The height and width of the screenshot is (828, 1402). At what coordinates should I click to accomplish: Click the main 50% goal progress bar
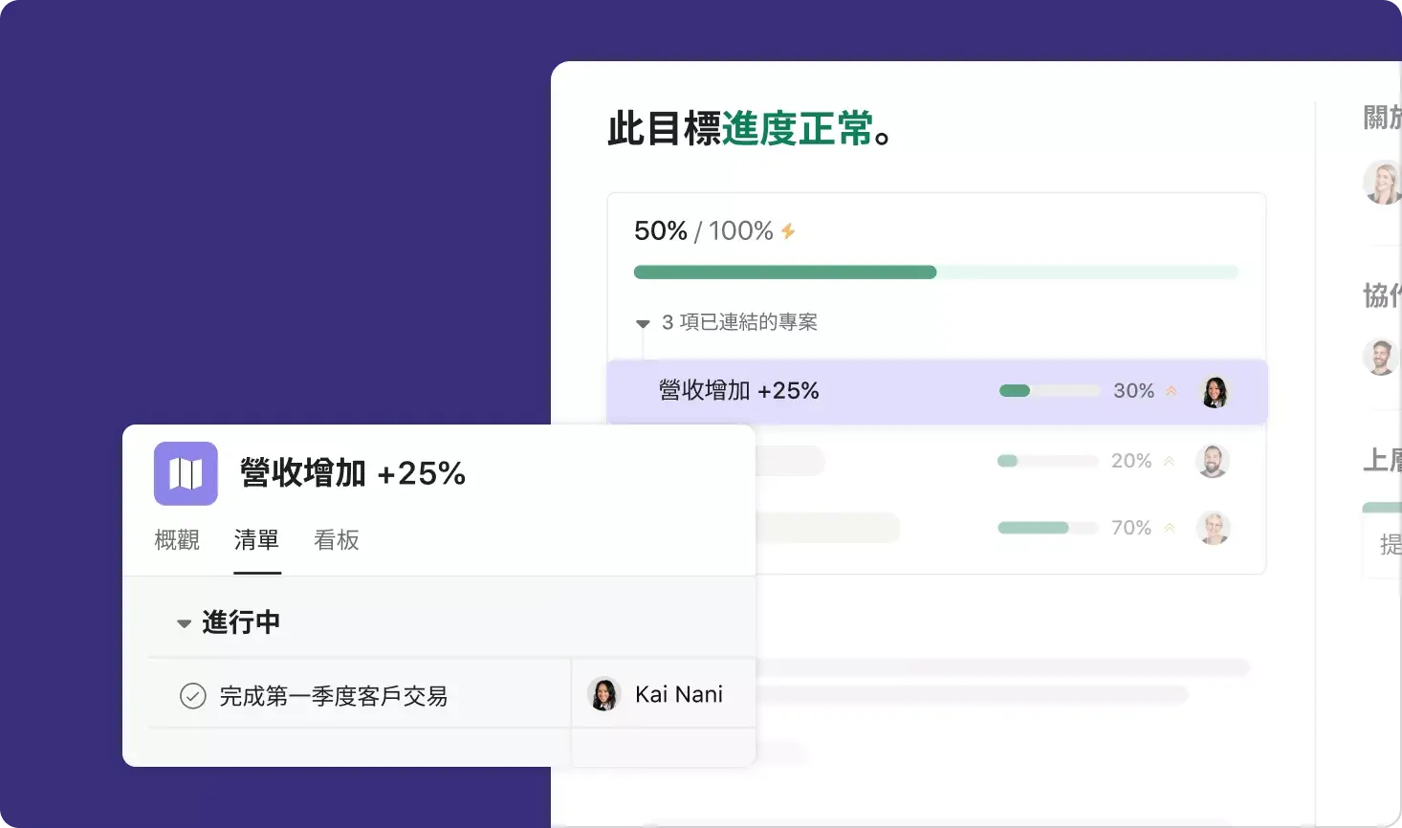(936, 272)
